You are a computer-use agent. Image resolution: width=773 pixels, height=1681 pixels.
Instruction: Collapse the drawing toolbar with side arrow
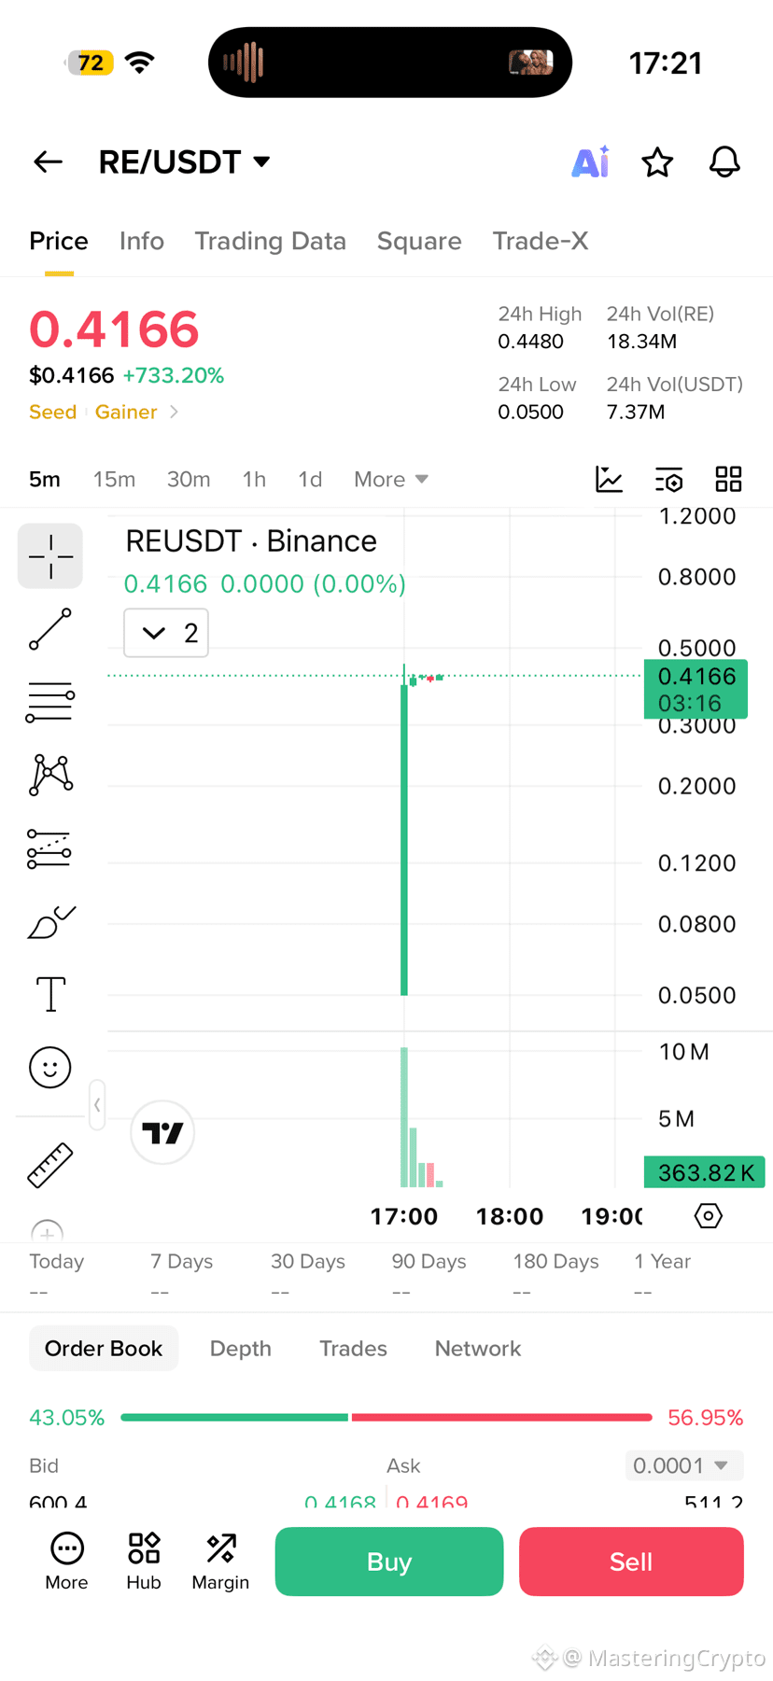(97, 1105)
